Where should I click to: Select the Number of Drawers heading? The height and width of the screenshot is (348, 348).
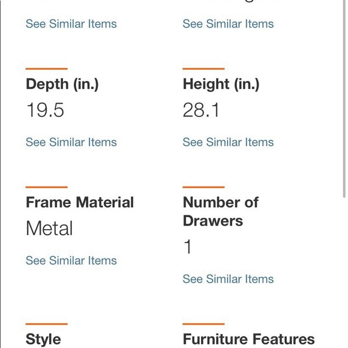tap(221, 212)
